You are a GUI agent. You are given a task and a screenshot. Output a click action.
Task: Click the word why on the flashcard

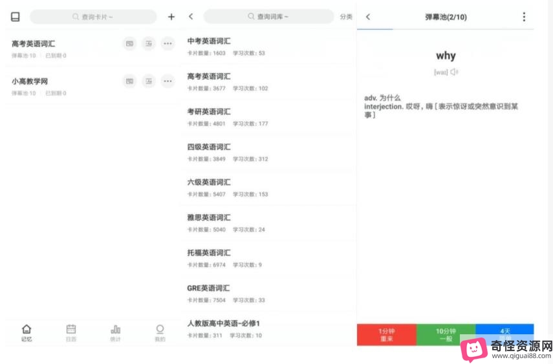coord(446,56)
